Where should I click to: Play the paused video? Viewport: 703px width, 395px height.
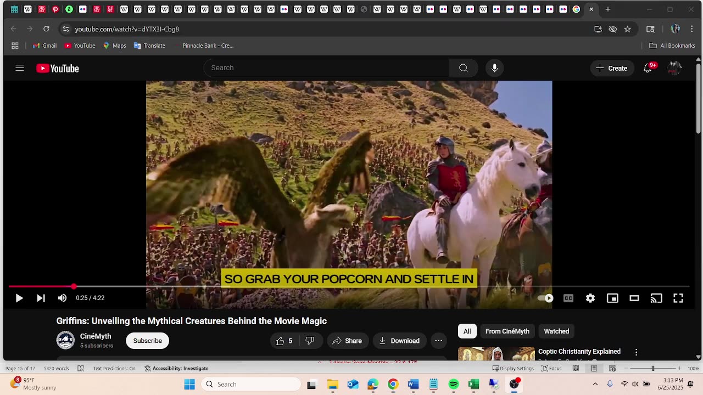[x=19, y=298]
